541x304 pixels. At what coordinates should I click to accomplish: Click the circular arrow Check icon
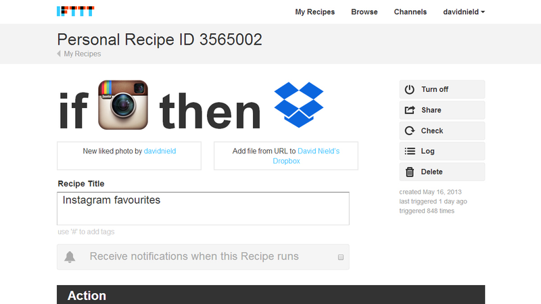pos(410,130)
